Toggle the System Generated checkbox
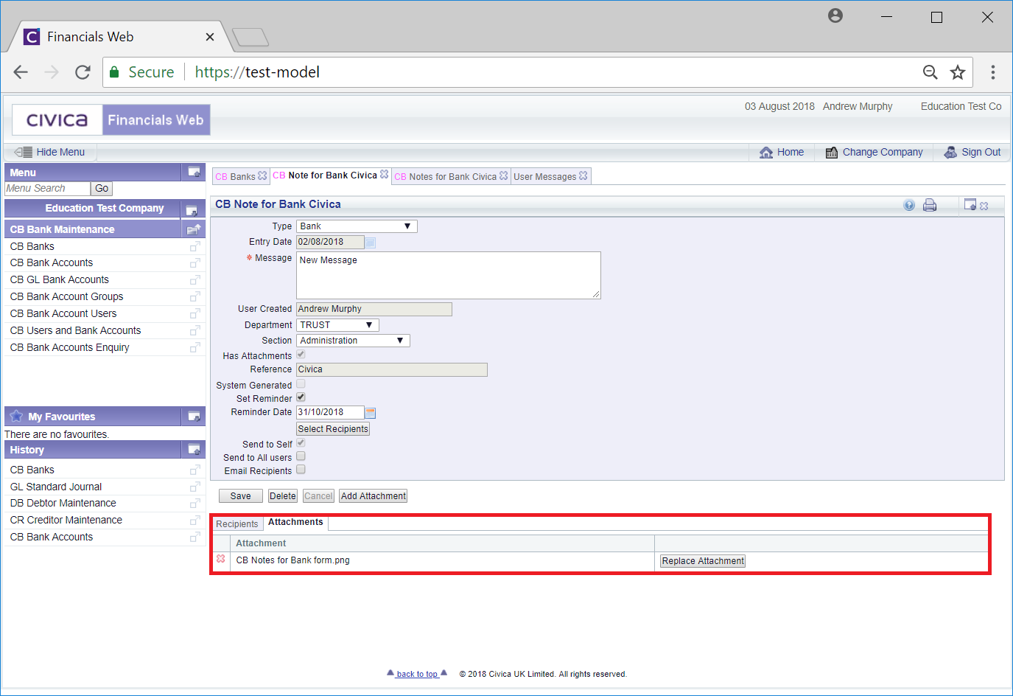This screenshot has height=696, width=1013. pos(301,384)
